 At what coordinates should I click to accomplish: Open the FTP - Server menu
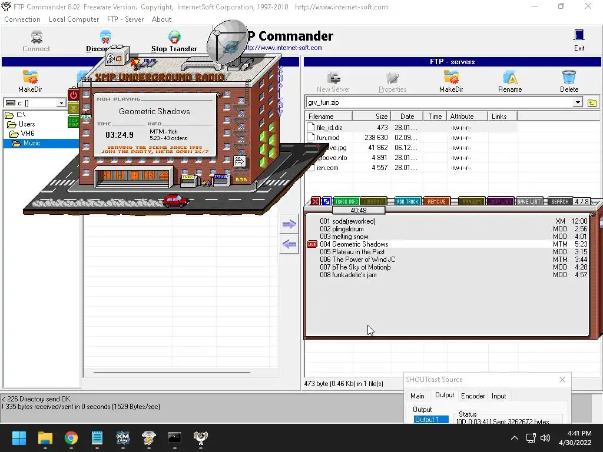point(125,19)
